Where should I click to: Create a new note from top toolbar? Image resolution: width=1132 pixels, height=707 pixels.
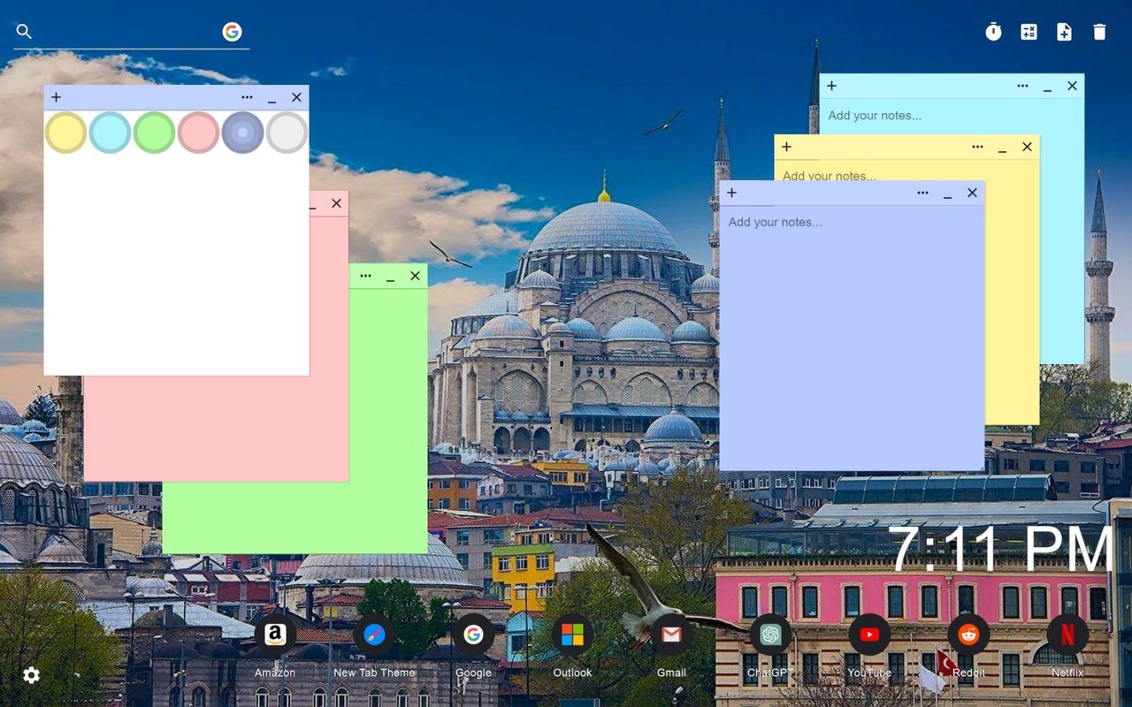coord(1064,32)
